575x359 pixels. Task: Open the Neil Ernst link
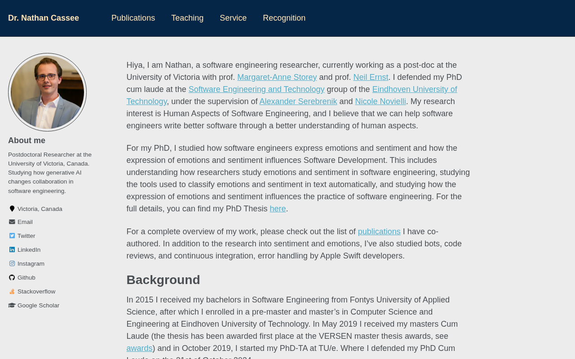pyautogui.click(x=371, y=77)
